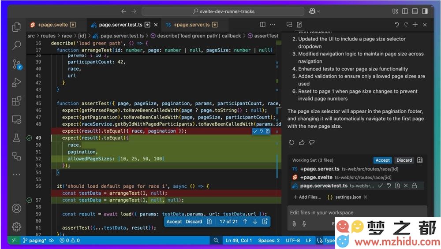Click the assertTest breadcrumb symbol
441x249 pixels.
pos(263,36)
